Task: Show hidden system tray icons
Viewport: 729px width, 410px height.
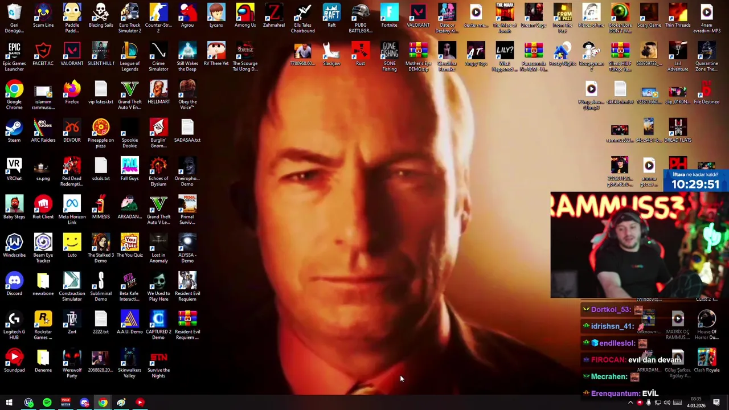Action: (x=630, y=403)
